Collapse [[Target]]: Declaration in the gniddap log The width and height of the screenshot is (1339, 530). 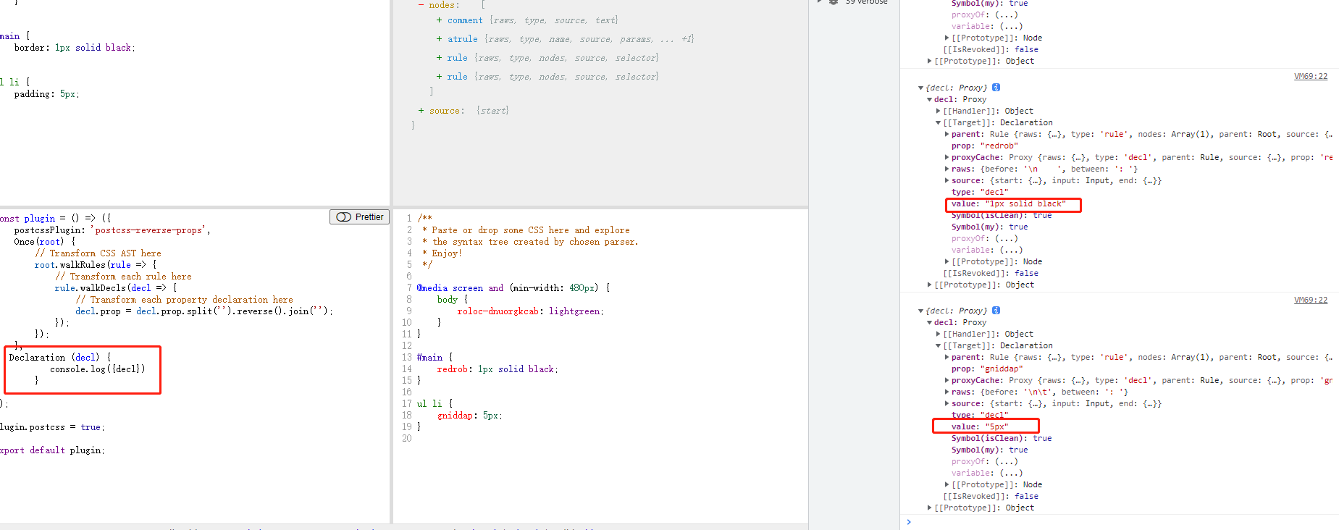(x=939, y=345)
